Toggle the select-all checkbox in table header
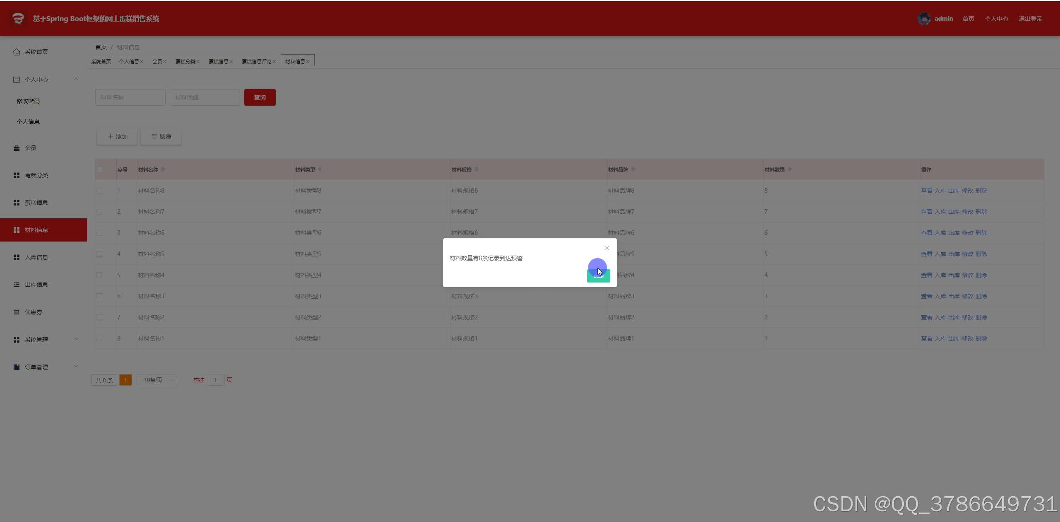 click(x=99, y=169)
